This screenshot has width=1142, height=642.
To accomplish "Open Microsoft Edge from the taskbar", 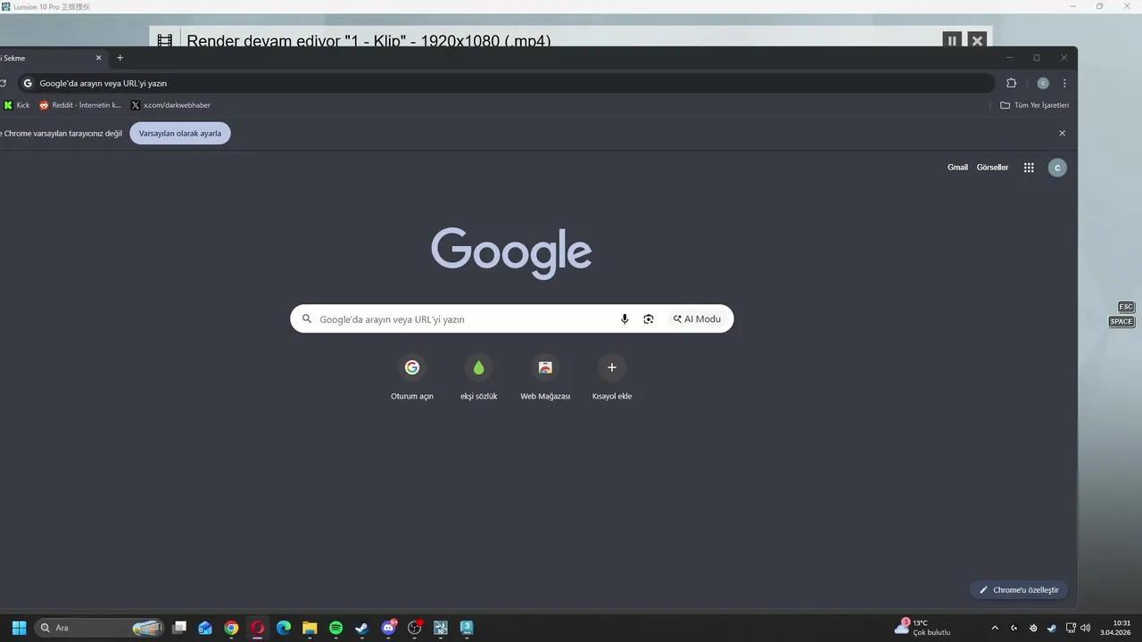I will [284, 628].
